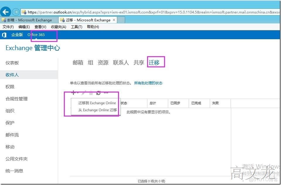Click the browser forward arrow
The height and width of the screenshot is (185, 281).
coord(15,12)
